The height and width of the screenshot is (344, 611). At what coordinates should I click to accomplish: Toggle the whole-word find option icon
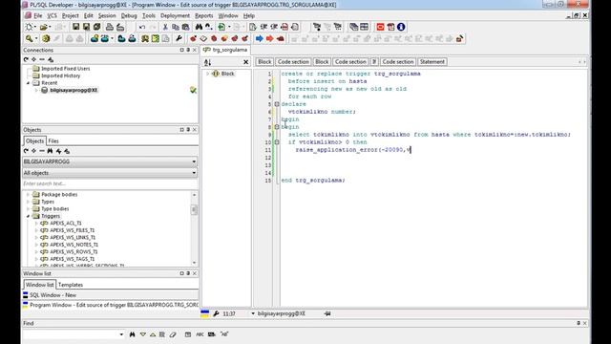point(212,334)
